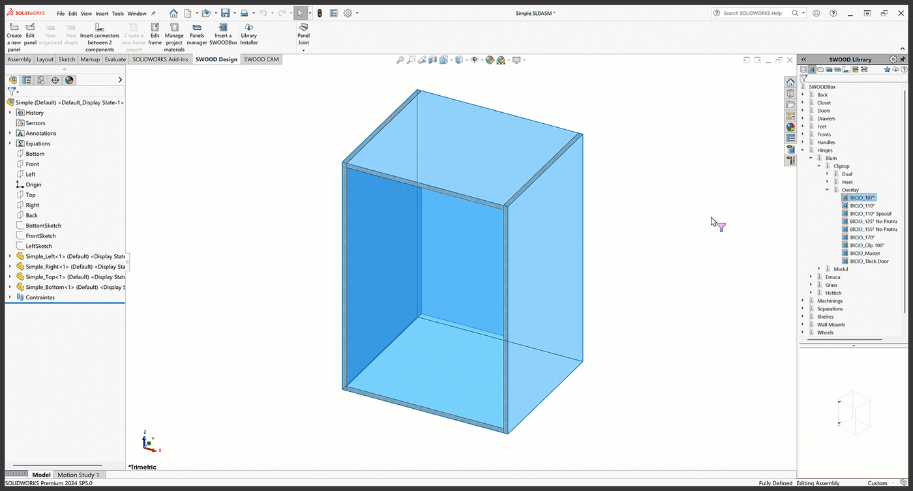Switch to the SWOOD CAM tab
The height and width of the screenshot is (491, 913).
(x=261, y=59)
